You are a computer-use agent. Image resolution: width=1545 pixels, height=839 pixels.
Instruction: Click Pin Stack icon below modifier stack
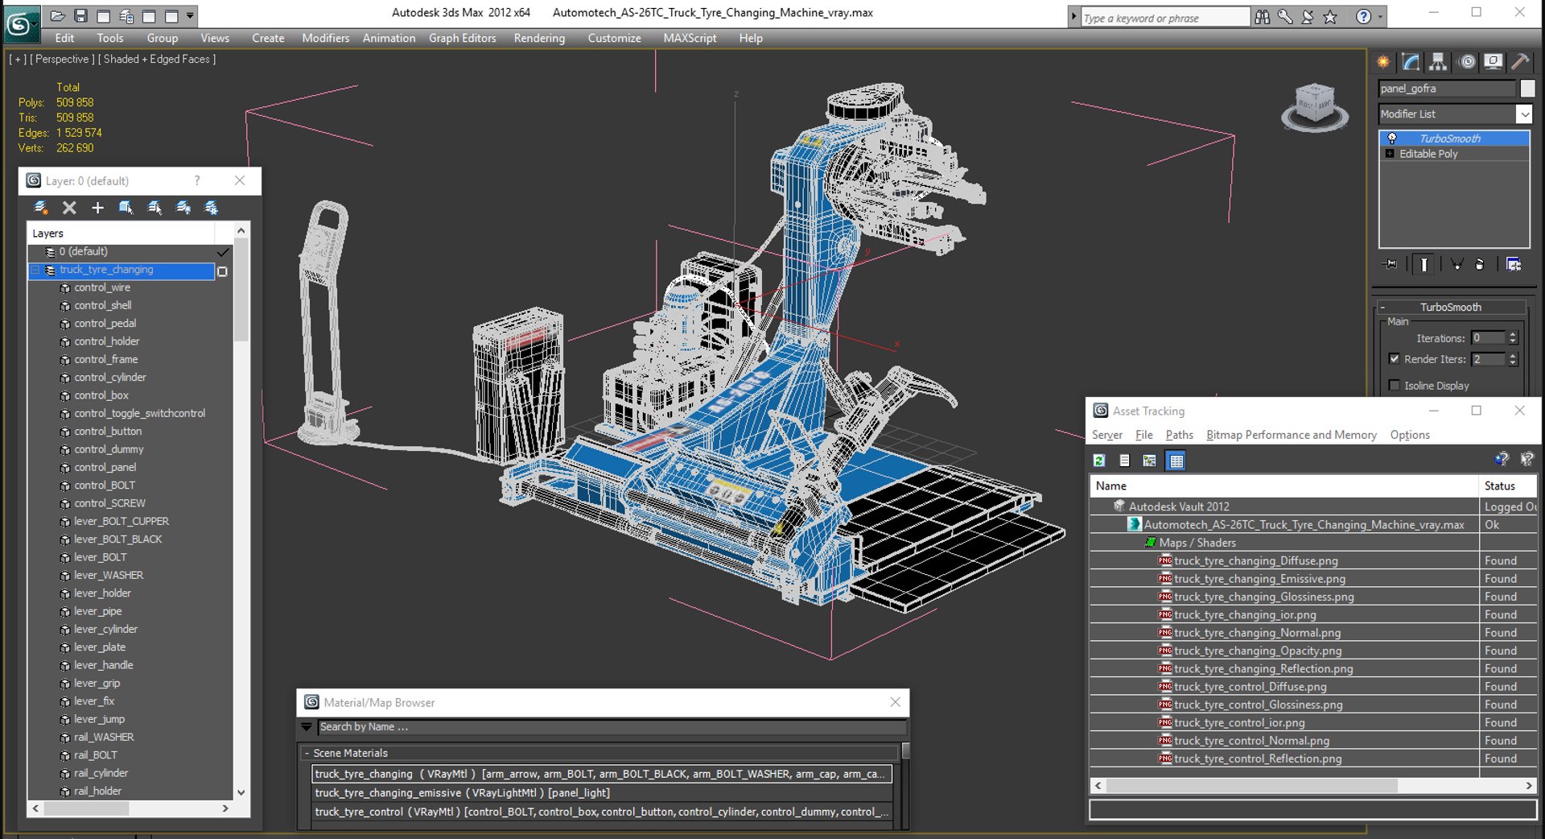point(1390,264)
